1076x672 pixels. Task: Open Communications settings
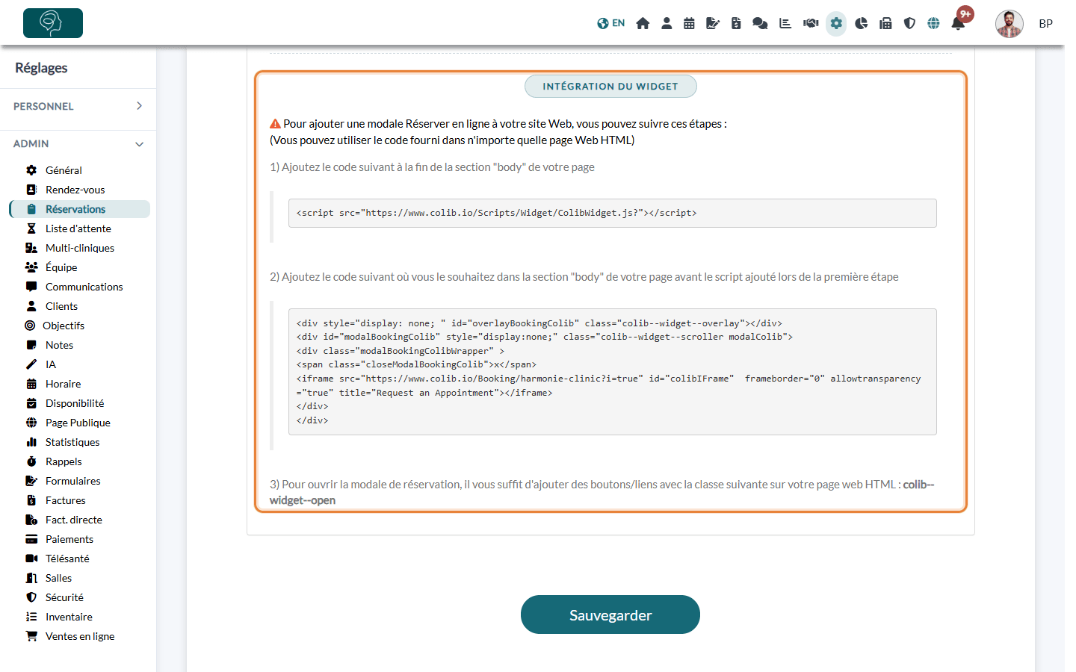point(84,287)
